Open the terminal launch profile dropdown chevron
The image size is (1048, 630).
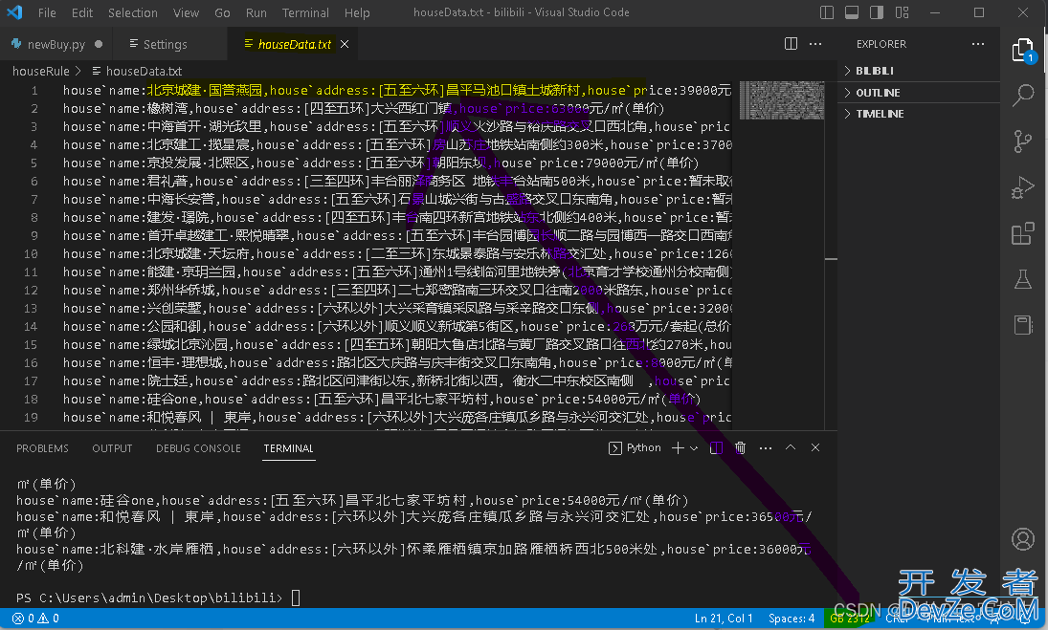pos(694,447)
